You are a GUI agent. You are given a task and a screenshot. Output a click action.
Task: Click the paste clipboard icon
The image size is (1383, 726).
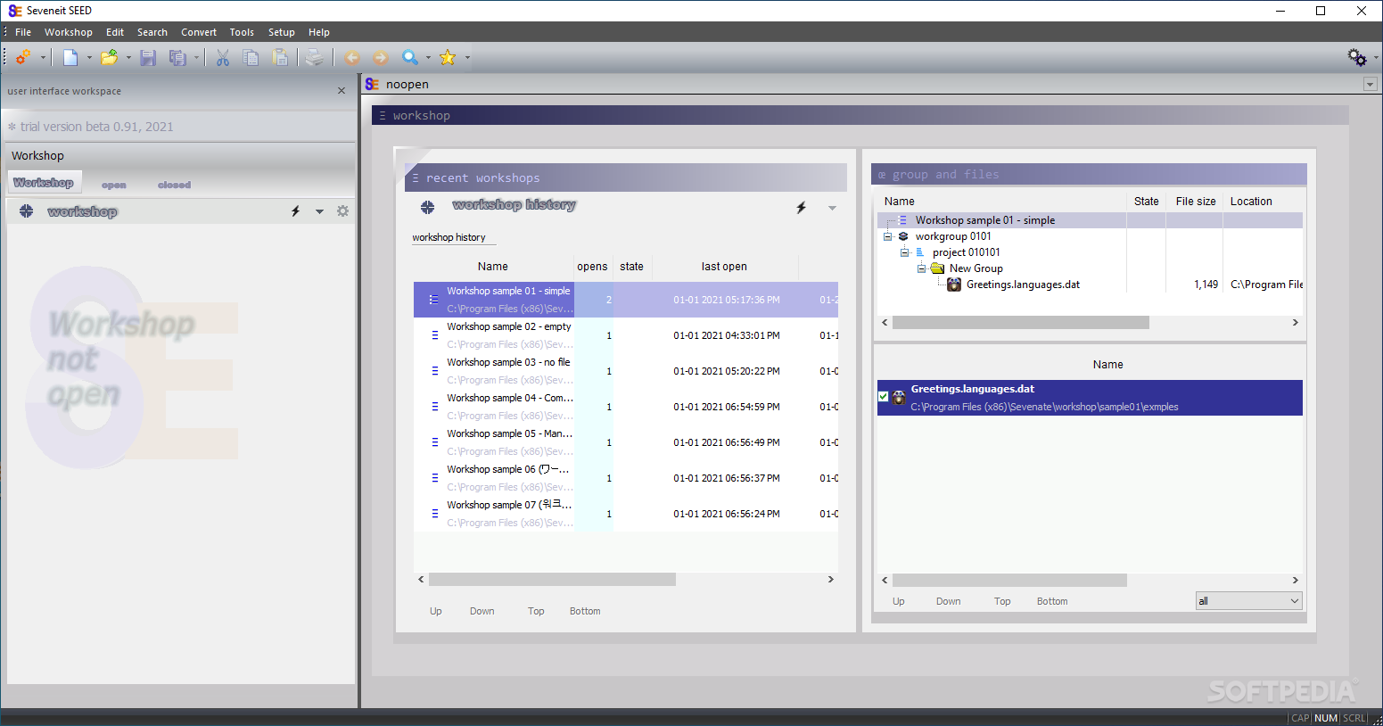(280, 57)
